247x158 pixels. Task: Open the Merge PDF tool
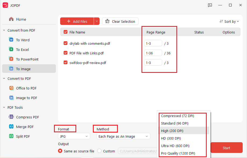pyautogui.click(x=29, y=127)
